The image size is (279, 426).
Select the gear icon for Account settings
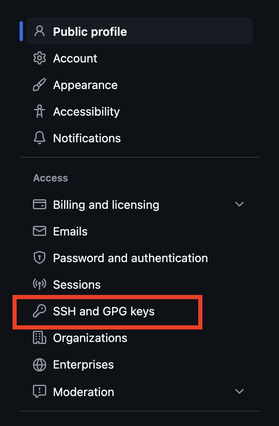point(39,58)
